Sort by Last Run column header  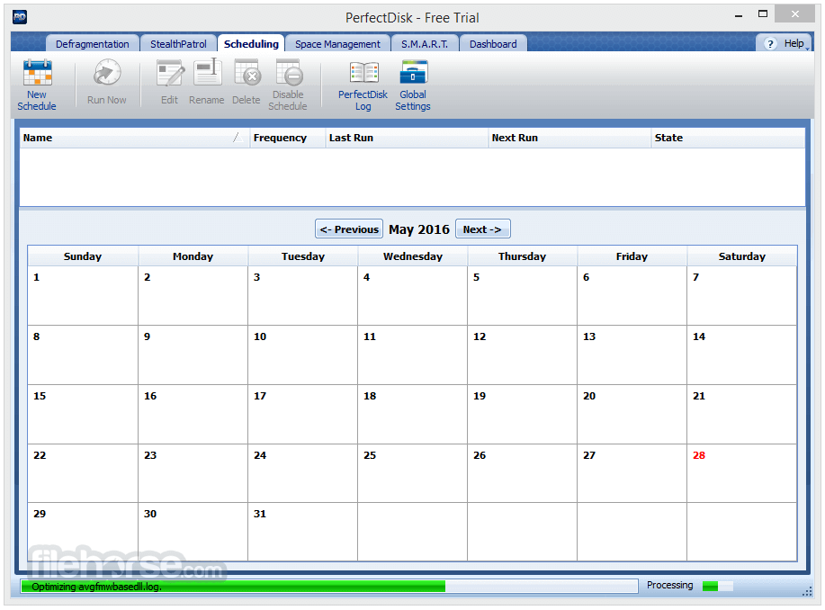[x=407, y=138]
